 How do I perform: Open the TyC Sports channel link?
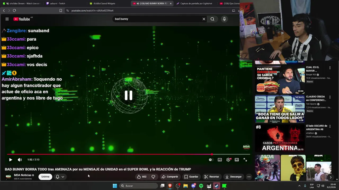pyautogui.click(x=311, y=104)
